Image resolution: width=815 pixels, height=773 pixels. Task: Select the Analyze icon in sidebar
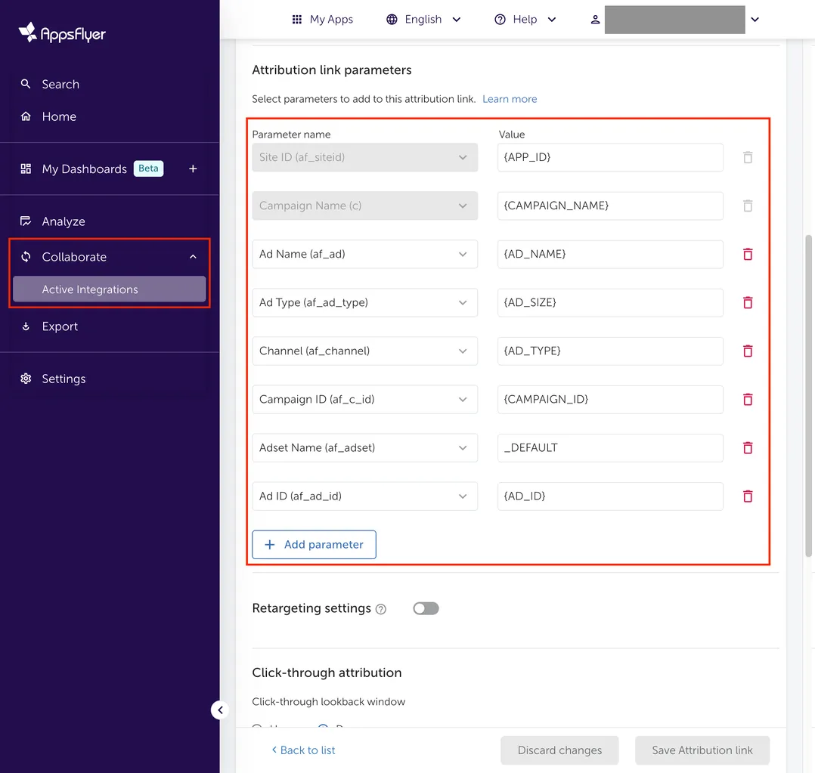click(26, 221)
